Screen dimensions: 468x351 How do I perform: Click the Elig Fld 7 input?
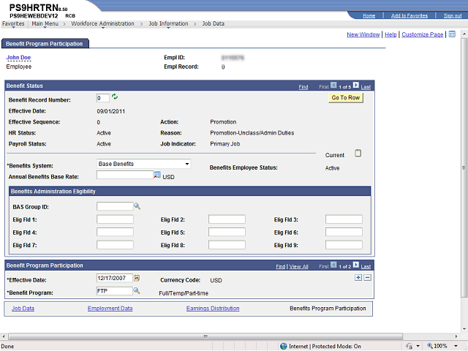pos(115,245)
